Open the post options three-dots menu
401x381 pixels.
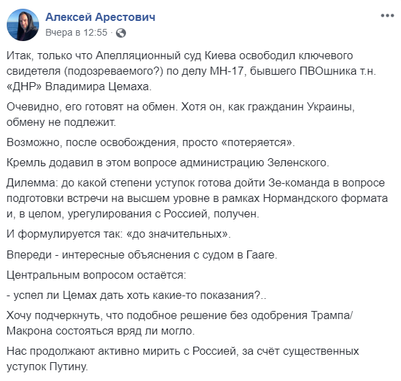coord(388,15)
